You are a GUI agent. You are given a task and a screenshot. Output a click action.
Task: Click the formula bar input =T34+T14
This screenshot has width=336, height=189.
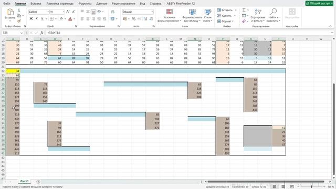click(x=188, y=33)
